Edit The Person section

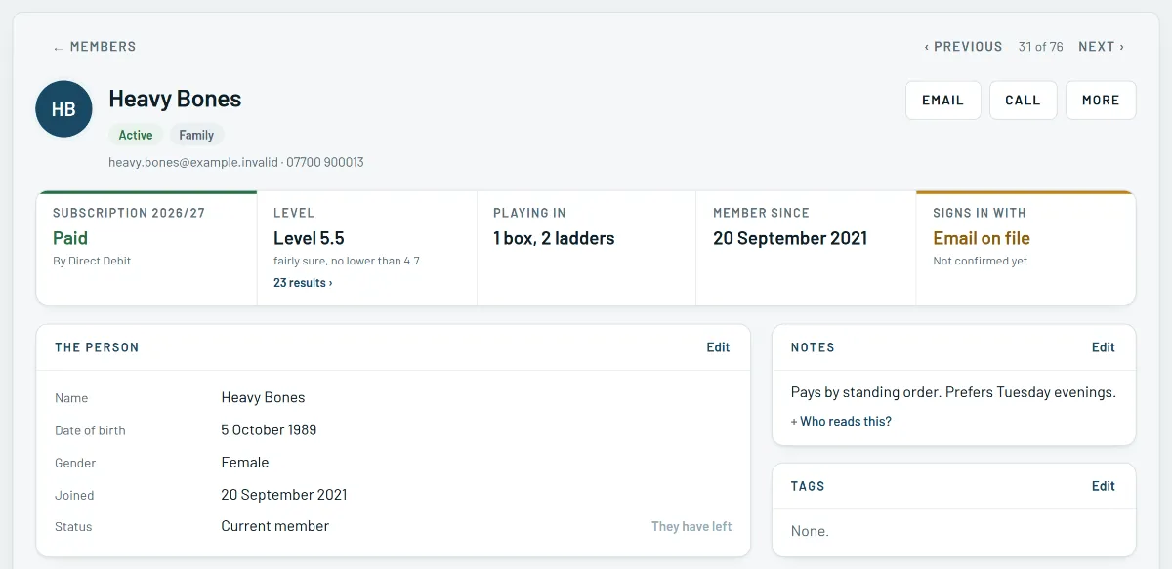point(718,347)
